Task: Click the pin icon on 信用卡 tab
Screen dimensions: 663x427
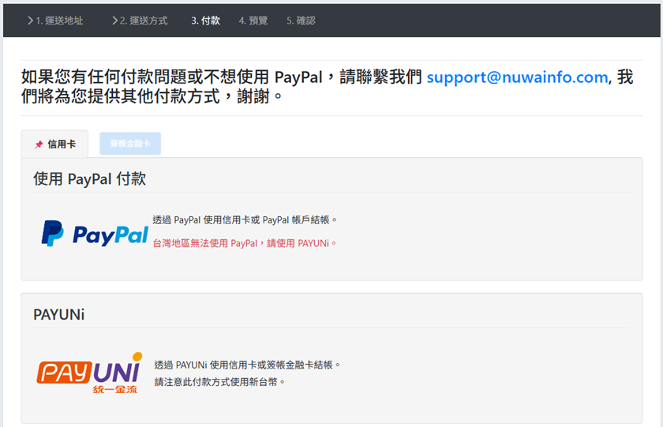Action: (39, 144)
